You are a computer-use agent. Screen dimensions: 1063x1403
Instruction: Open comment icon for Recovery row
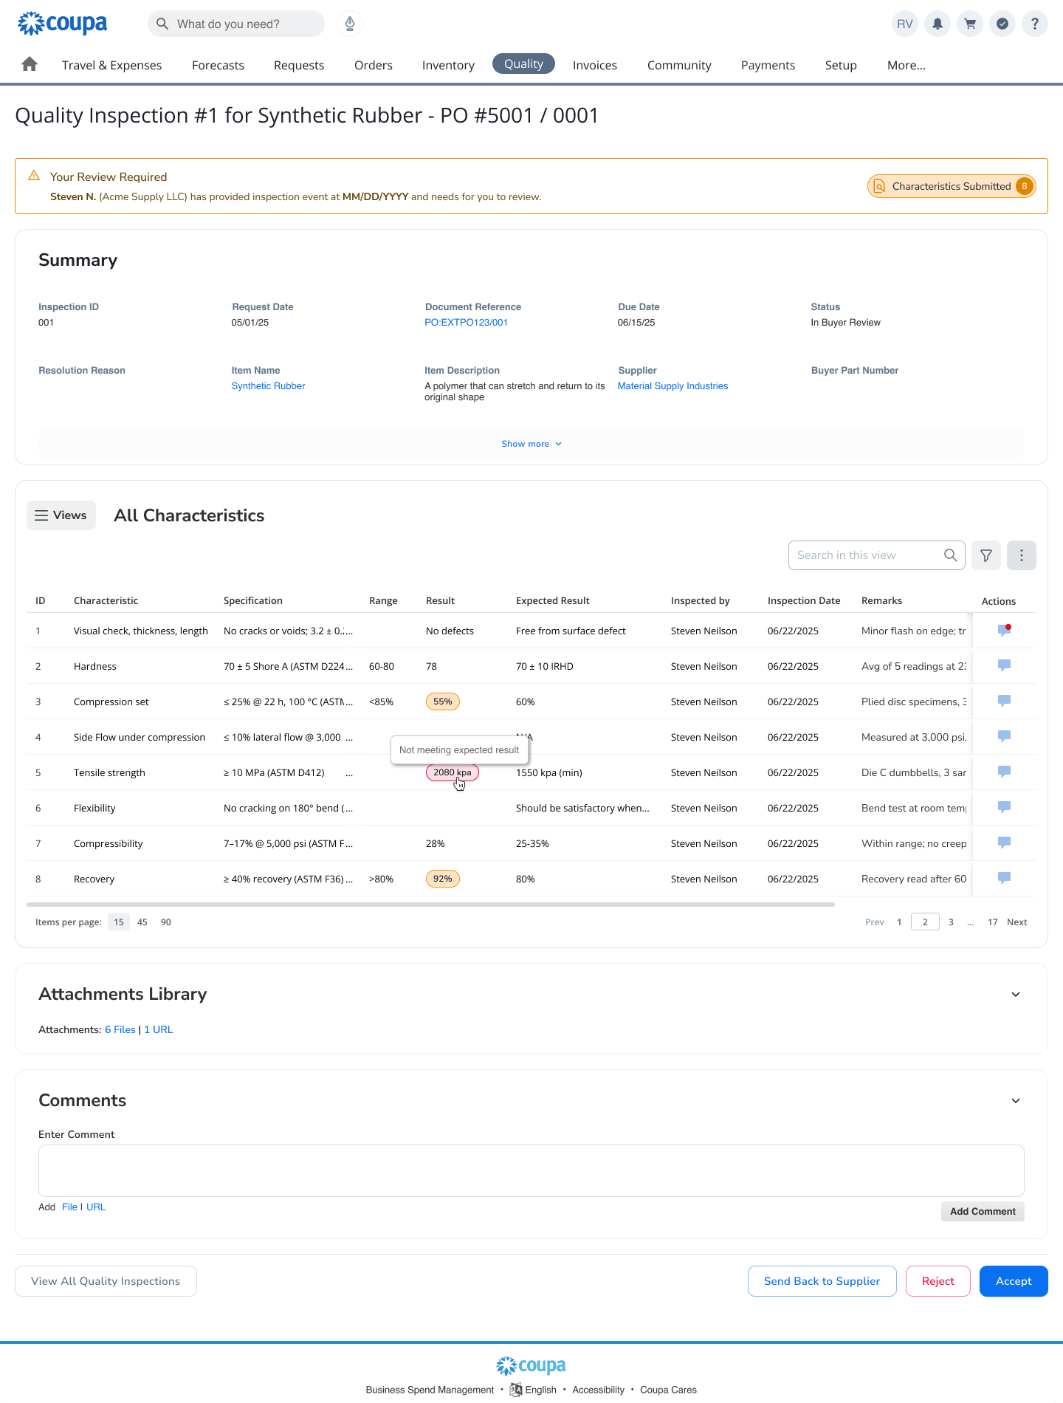click(x=1004, y=878)
